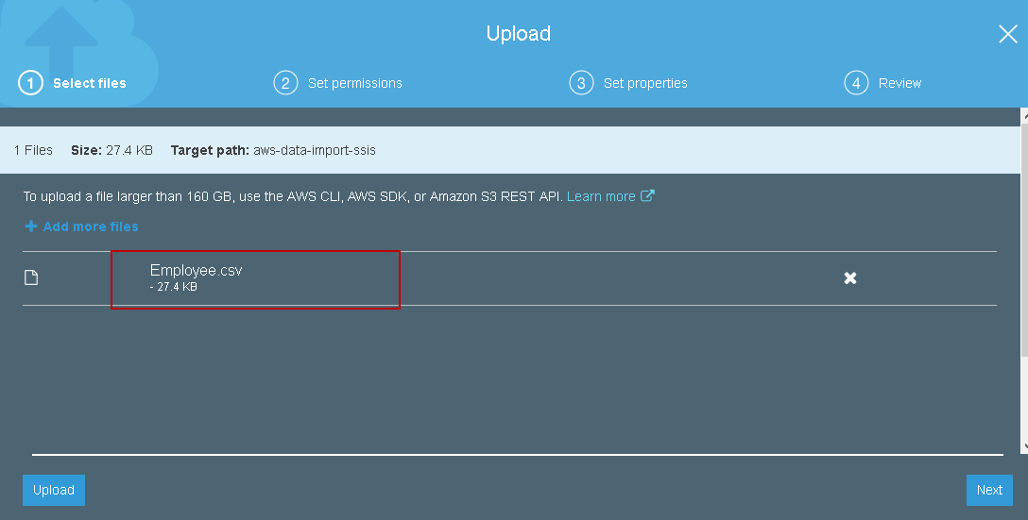Click the step 4 circled number
This screenshot has height=520, width=1028.
click(855, 83)
